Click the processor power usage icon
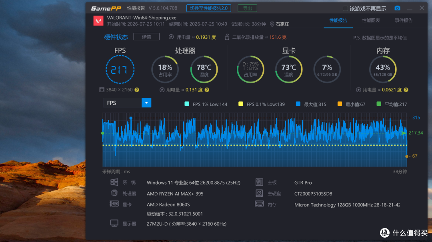The height and width of the screenshot is (242, 432). 162,89
